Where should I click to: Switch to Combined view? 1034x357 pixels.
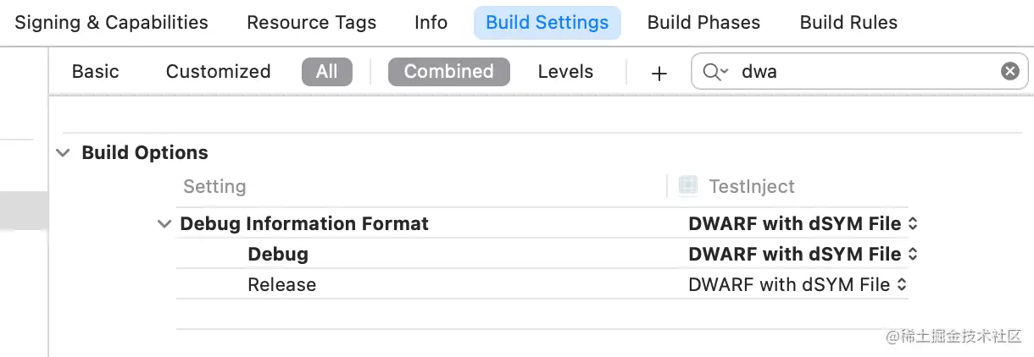click(x=448, y=72)
